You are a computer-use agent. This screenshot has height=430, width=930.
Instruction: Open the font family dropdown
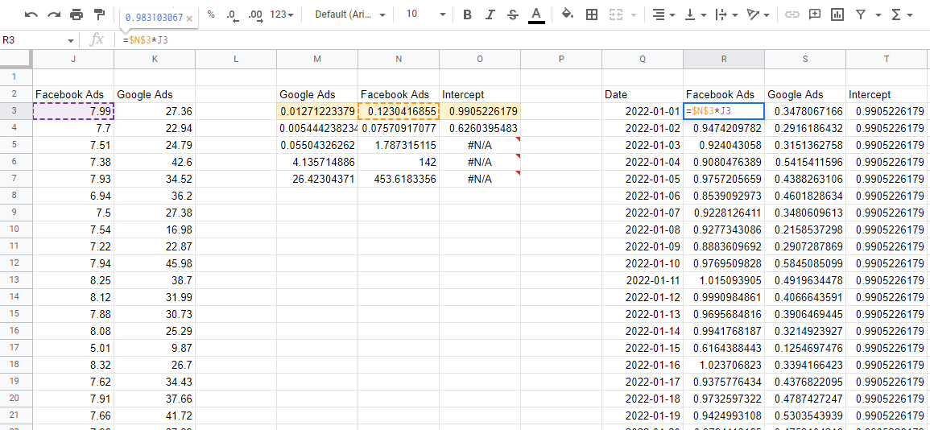pos(349,14)
